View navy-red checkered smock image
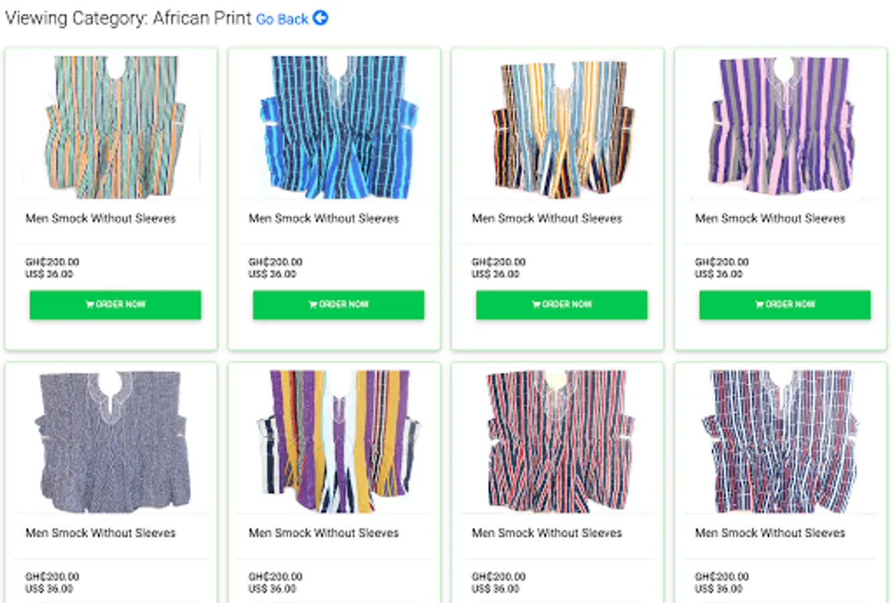 tap(781, 441)
